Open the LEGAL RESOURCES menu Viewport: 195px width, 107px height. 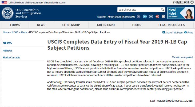coord(171,25)
